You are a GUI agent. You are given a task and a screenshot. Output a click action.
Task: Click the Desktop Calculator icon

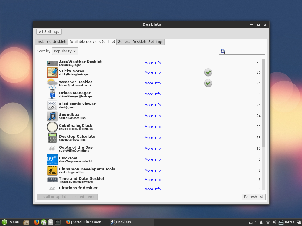[52, 138]
